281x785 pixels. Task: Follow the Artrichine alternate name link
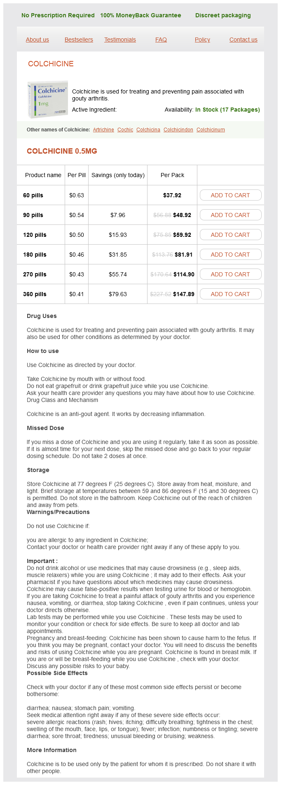(103, 130)
